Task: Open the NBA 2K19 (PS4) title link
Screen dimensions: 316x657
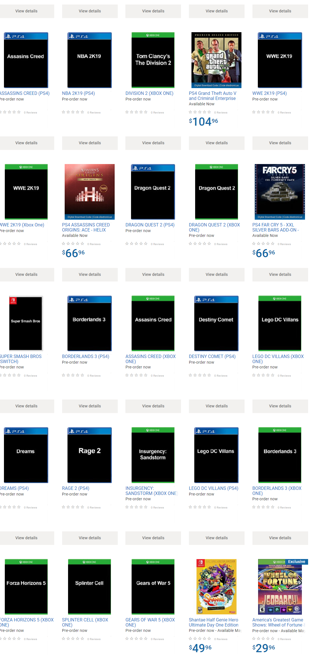Action: (78, 93)
